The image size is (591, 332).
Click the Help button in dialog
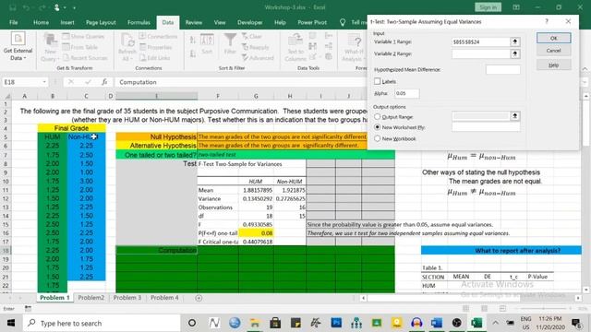point(553,65)
